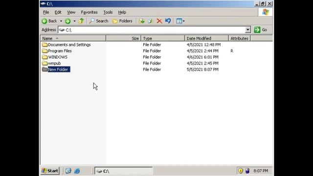
Task: Click the New Folder folder icon
Action: click(45, 69)
